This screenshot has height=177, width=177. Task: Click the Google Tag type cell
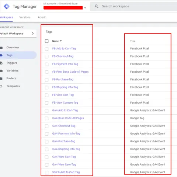pyautogui.click(x=137, y=118)
